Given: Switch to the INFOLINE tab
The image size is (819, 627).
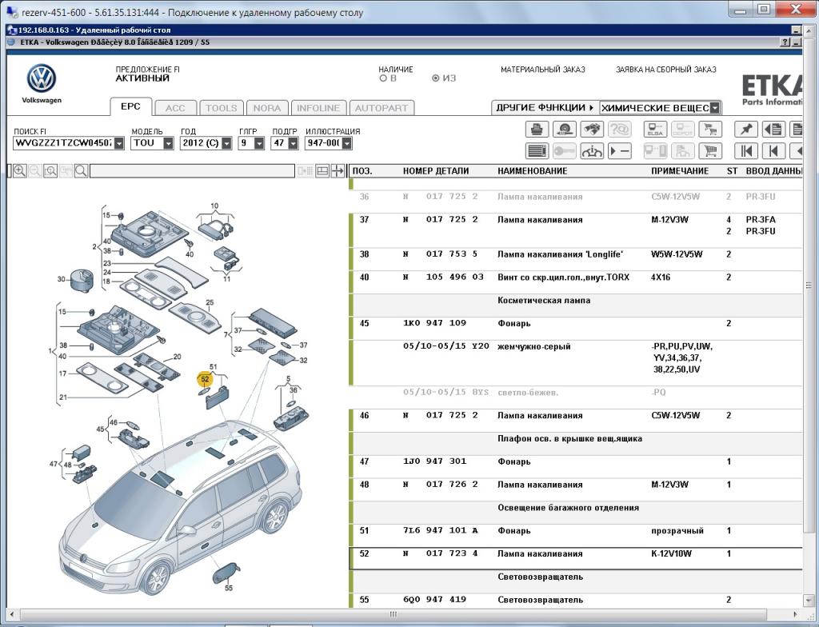Looking at the screenshot, I should point(318,108).
